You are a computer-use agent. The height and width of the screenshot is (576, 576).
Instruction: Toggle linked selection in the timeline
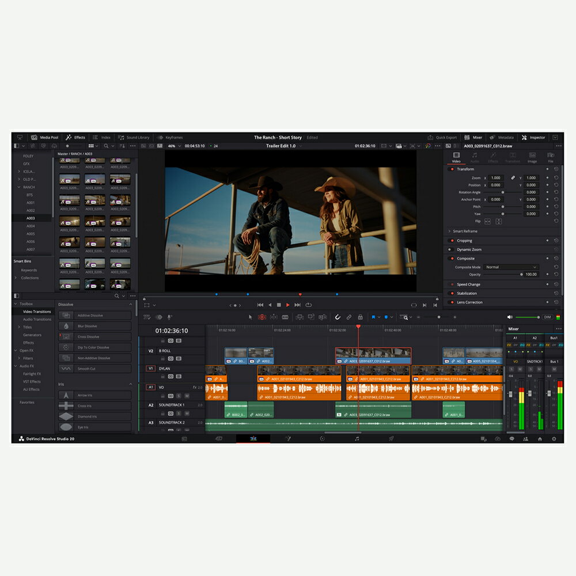click(x=349, y=317)
